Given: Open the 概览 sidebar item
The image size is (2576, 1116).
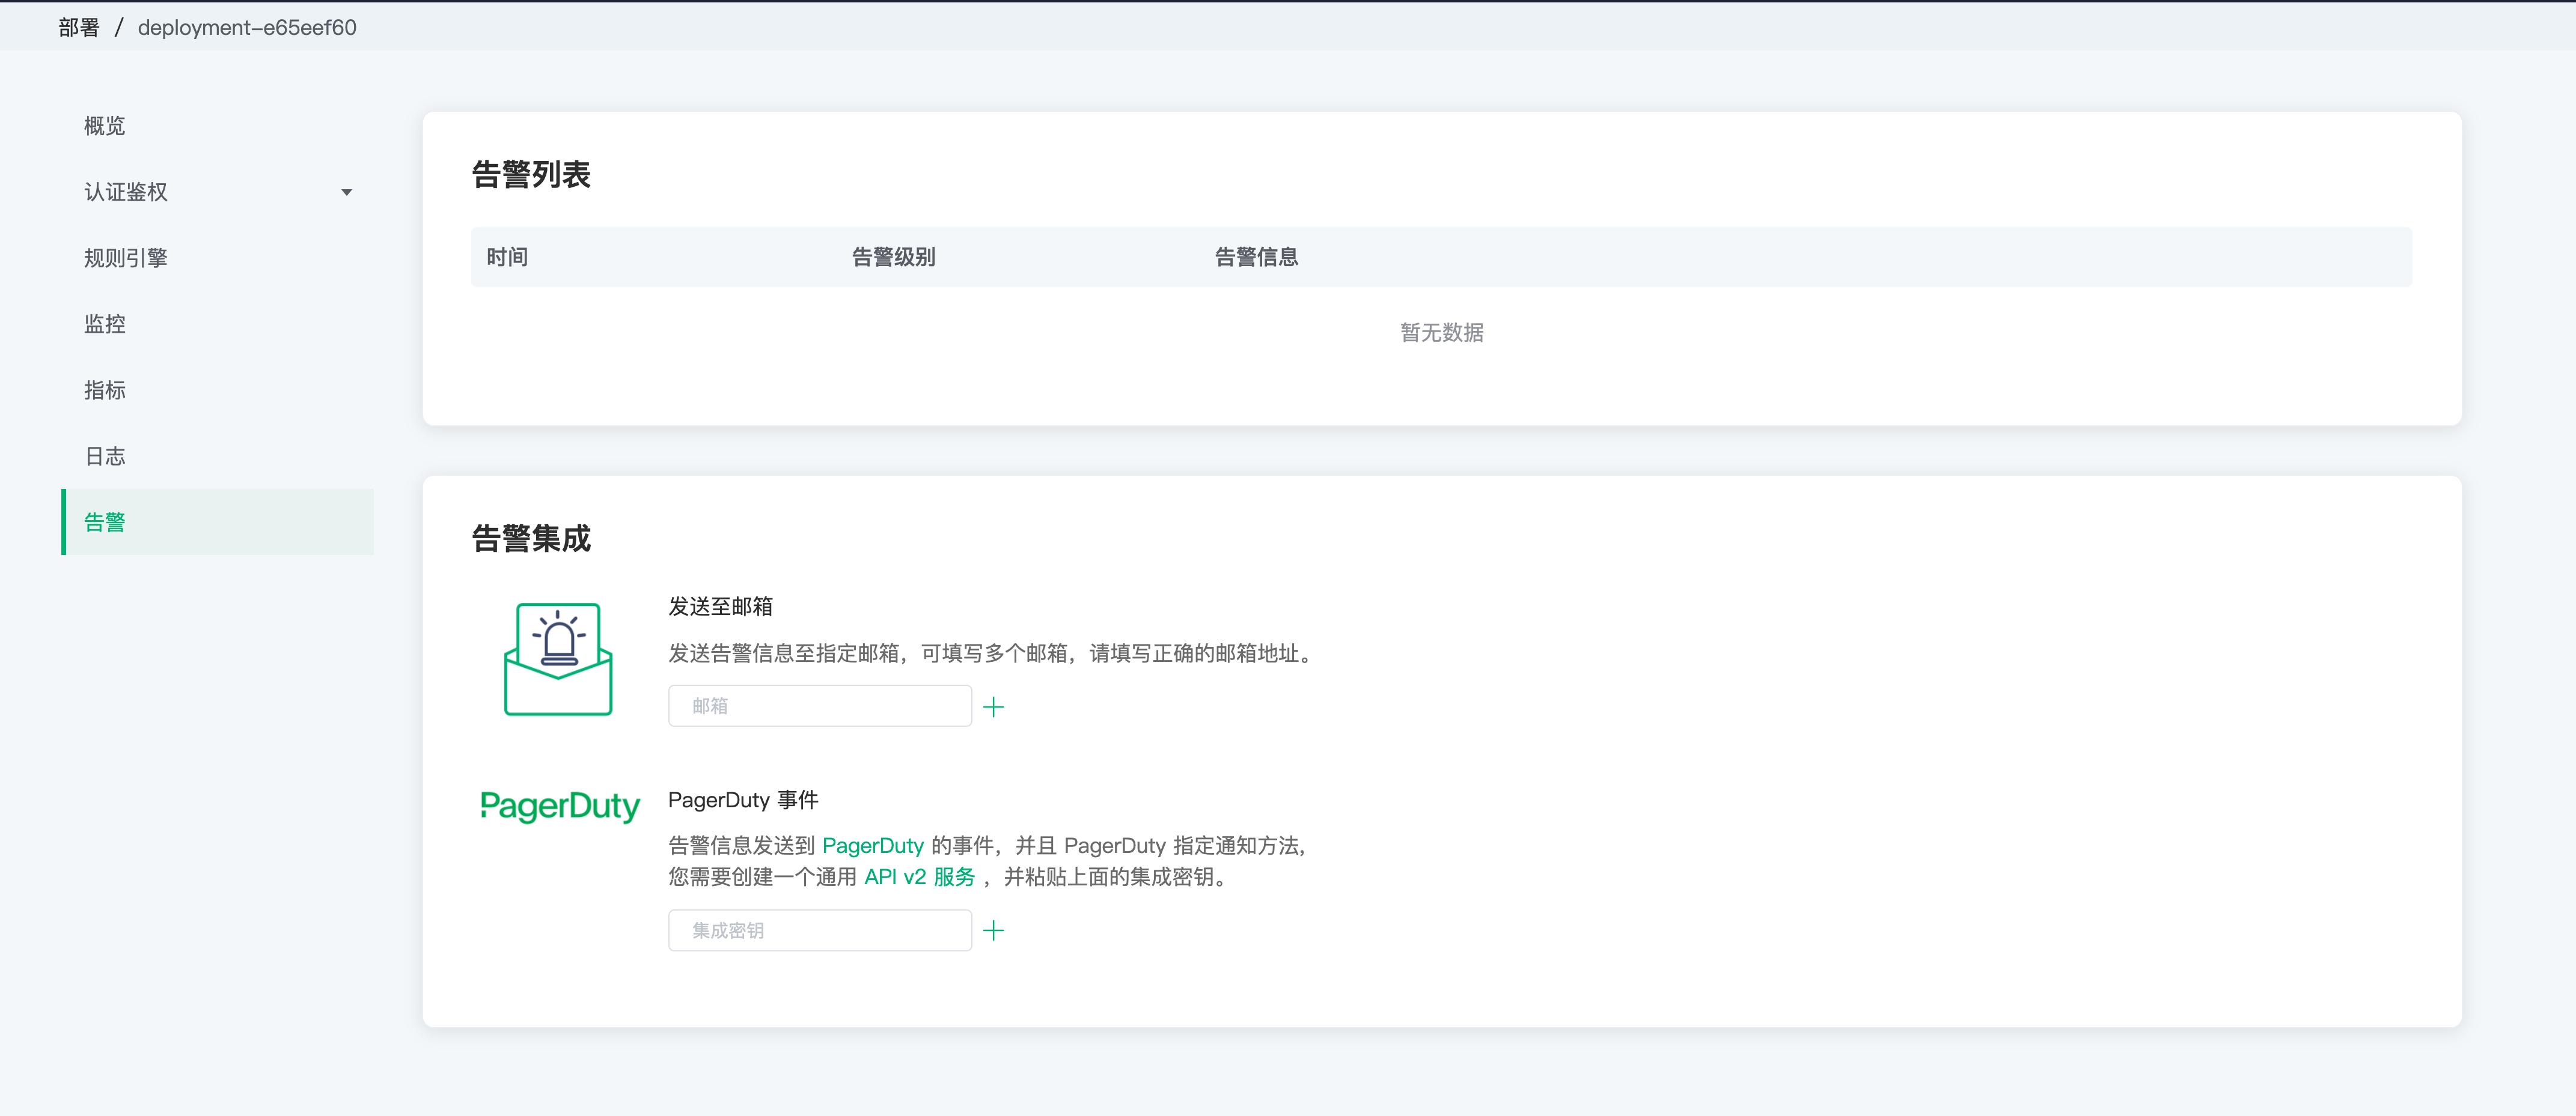Looking at the screenshot, I should click(105, 126).
